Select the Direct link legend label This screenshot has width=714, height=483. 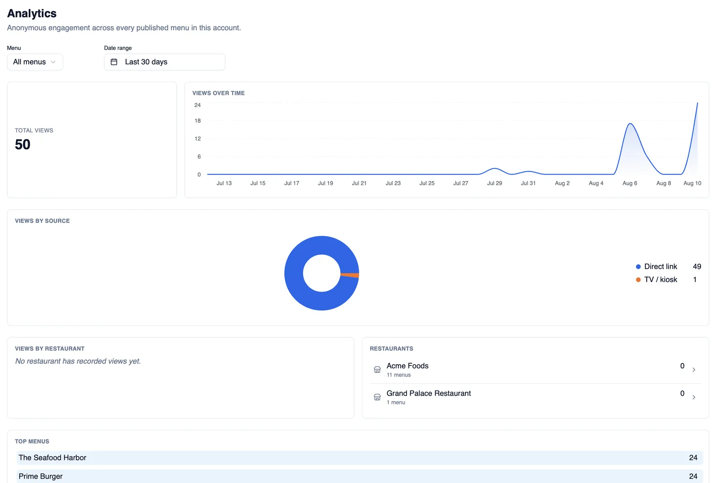coord(660,266)
